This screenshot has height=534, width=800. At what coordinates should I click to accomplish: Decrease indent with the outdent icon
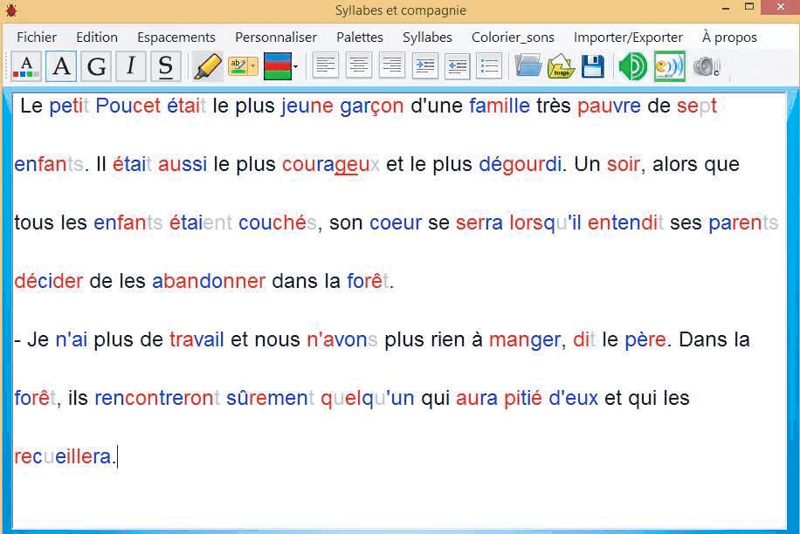pyautogui.click(x=457, y=66)
